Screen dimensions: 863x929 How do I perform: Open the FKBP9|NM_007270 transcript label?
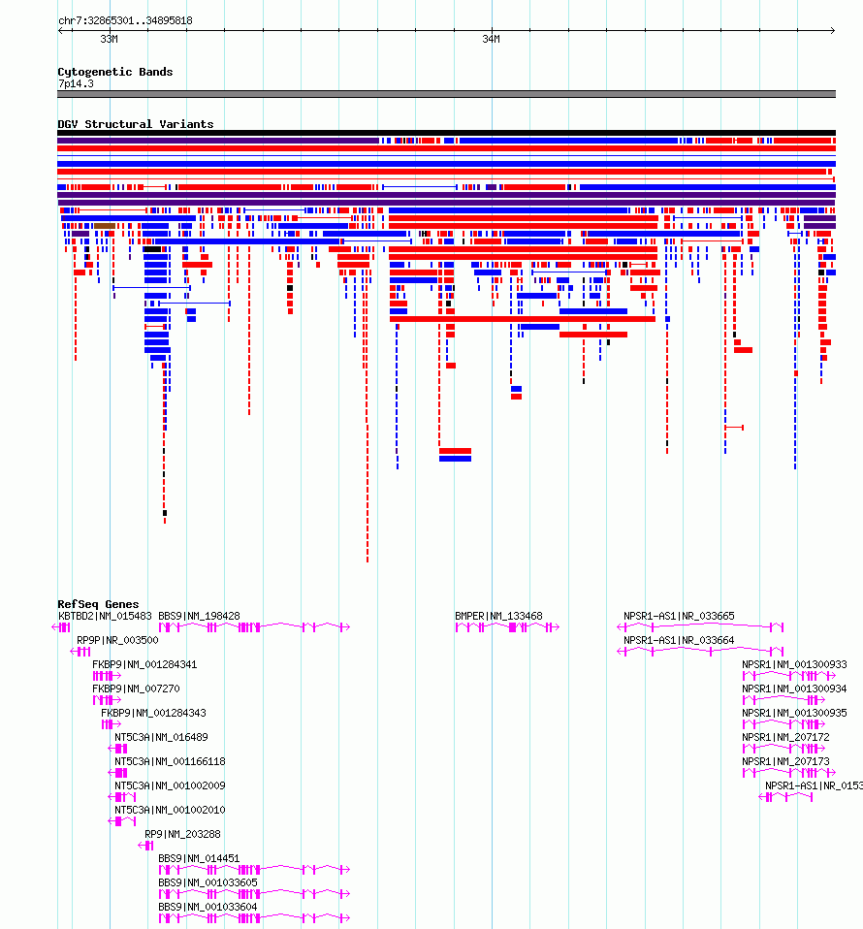(136, 689)
